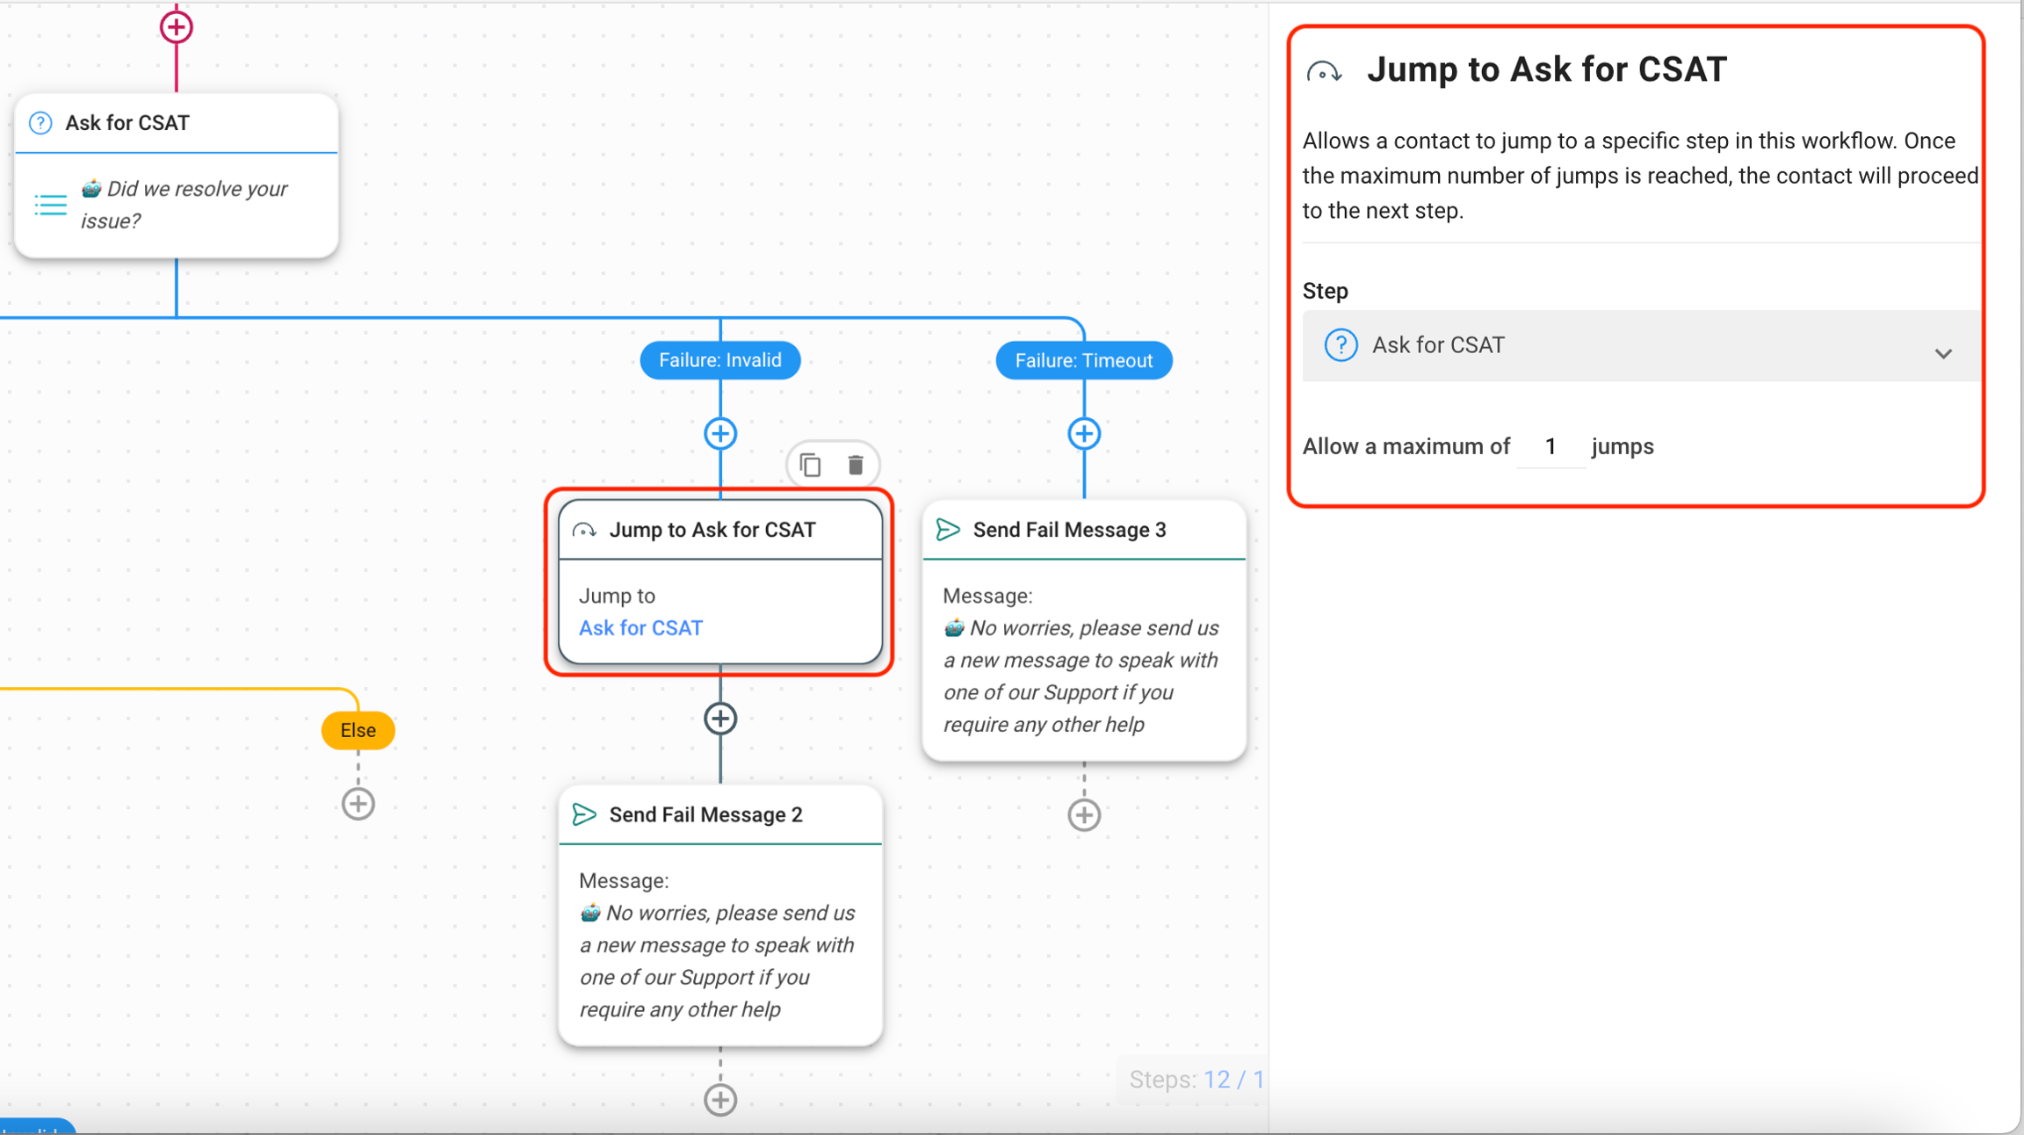Screen dimensions: 2024x1135
Task: Open the Ask for CSAT link in the Jump card
Action: [640, 627]
